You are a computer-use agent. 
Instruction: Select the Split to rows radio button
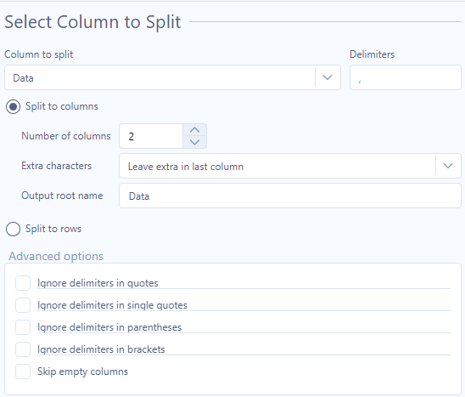click(x=13, y=230)
